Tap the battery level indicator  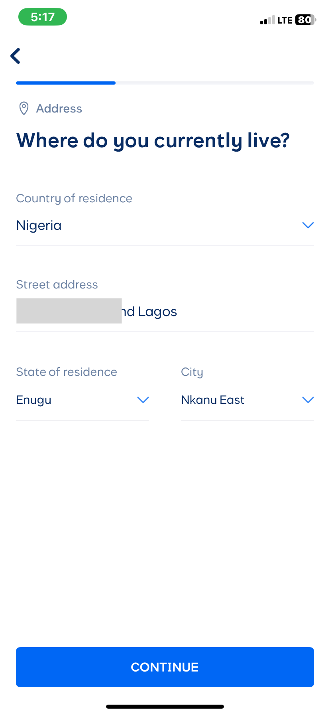[305, 20]
